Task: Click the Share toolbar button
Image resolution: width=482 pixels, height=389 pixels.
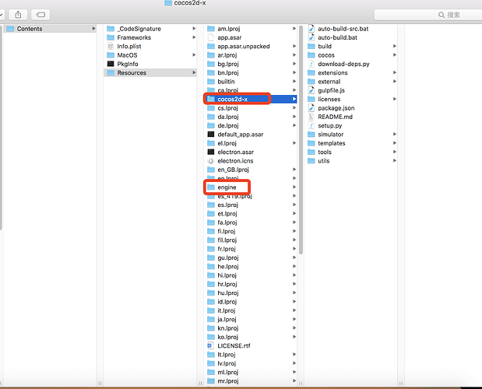Action: tap(18, 15)
